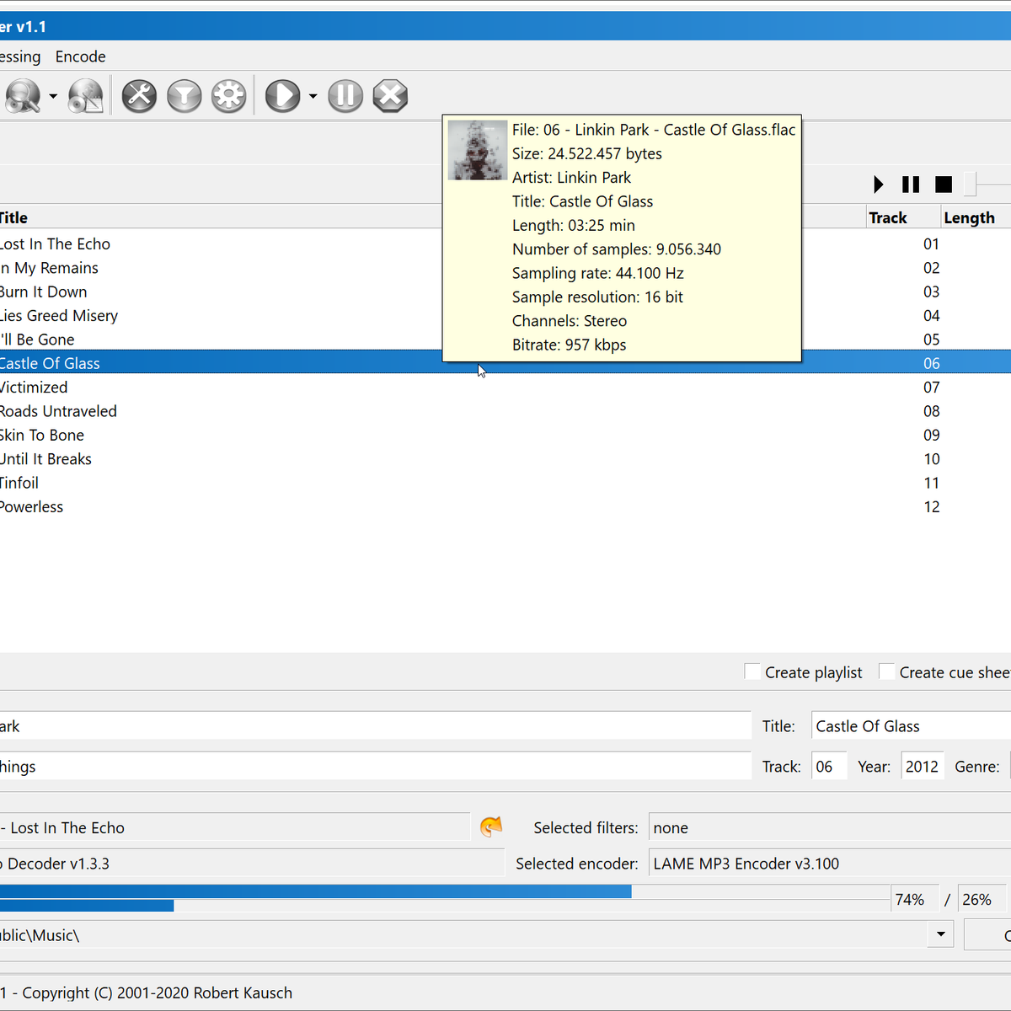Click the decoder field showing Decoder v1.3.3
1011x1011 pixels.
(x=251, y=864)
